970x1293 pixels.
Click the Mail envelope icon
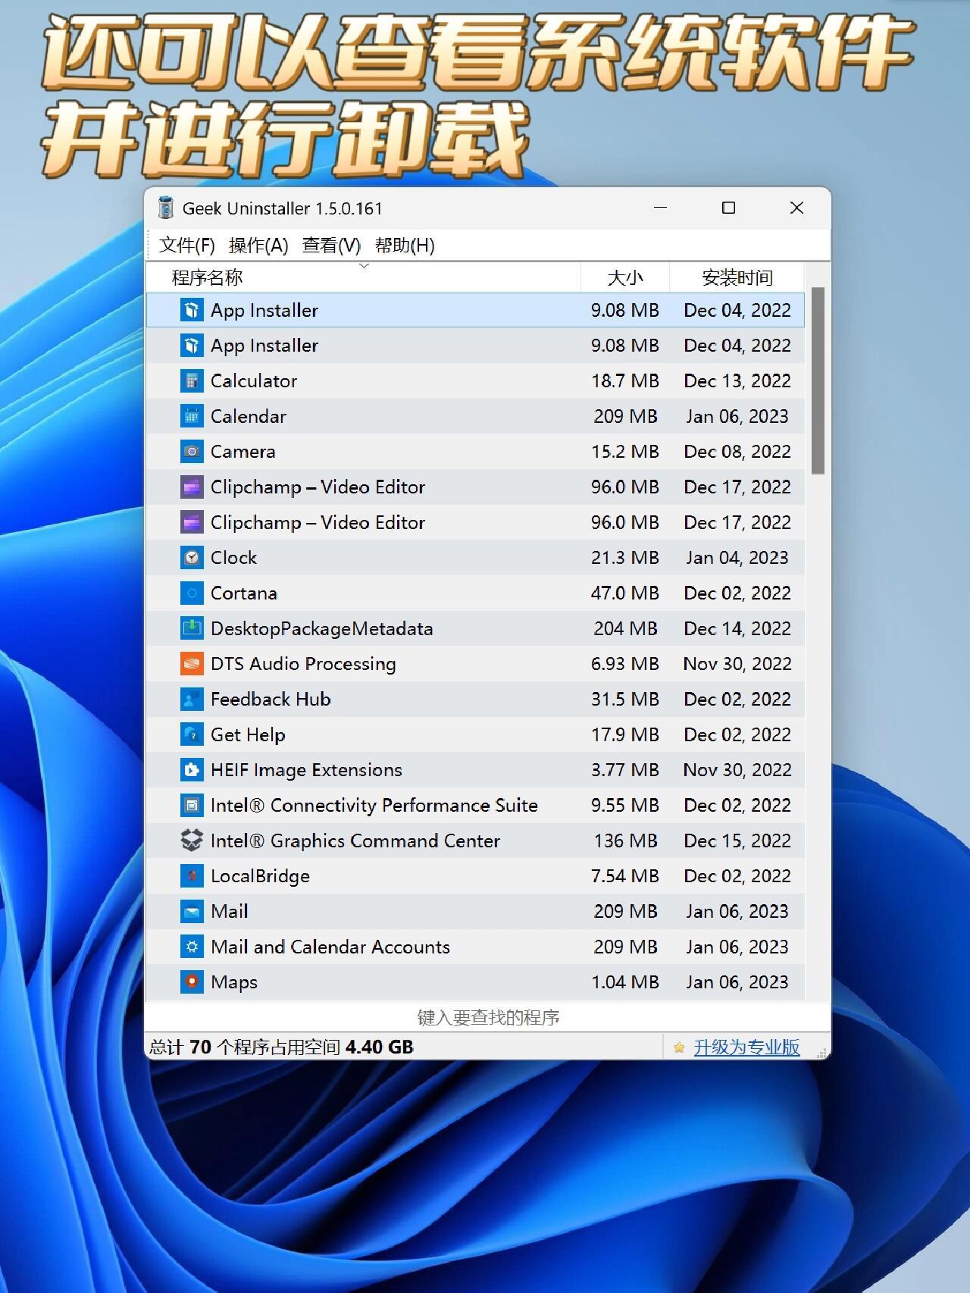tap(192, 911)
